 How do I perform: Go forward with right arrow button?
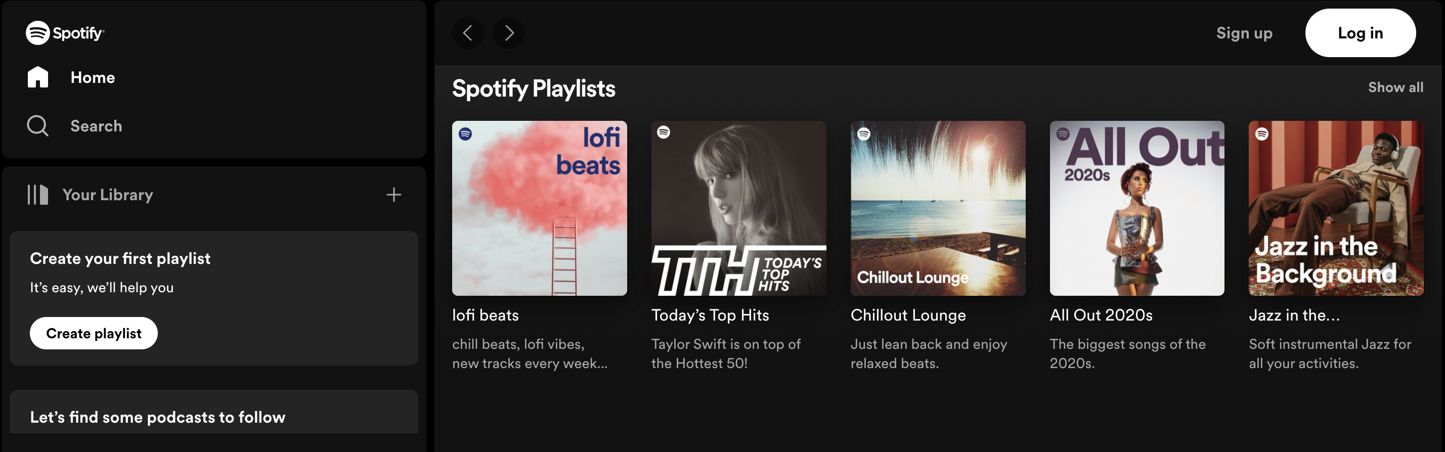pyautogui.click(x=508, y=33)
